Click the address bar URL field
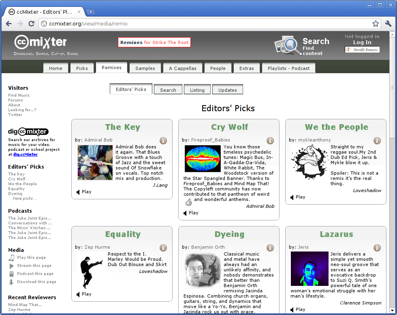 pos(209,23)
